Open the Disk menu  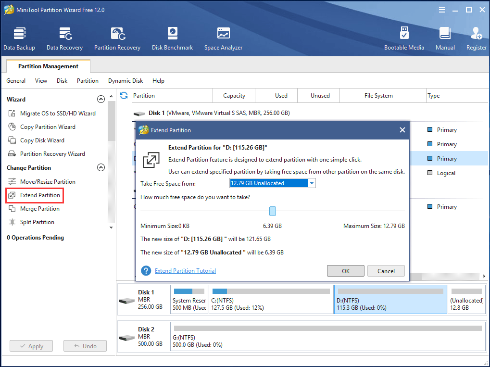(62, 81)
